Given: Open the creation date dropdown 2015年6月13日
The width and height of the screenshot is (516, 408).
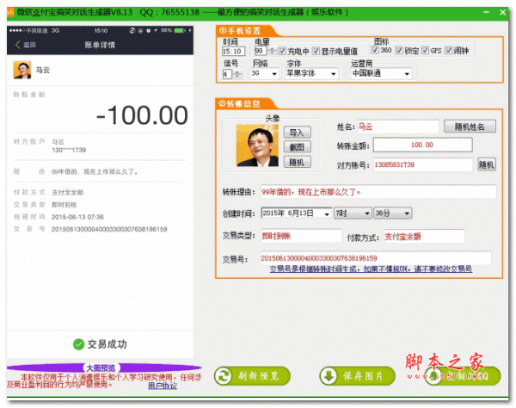Looking at the screenshot, I should pyautogui.click(x=297, y=213).
